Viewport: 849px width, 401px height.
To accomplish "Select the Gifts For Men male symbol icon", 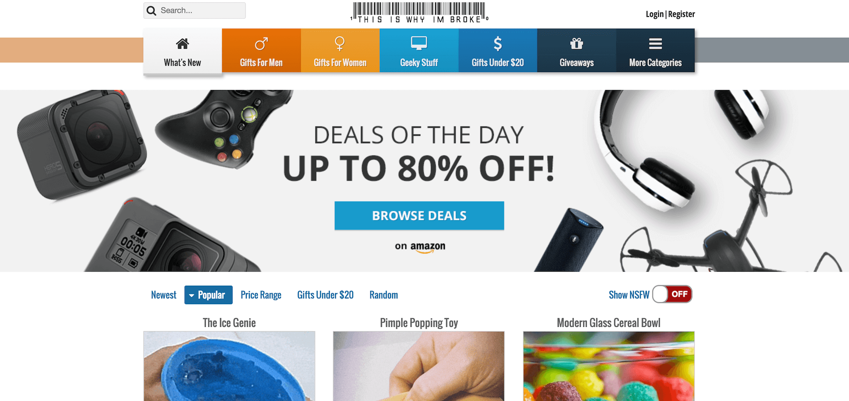I will click(261, 43).
